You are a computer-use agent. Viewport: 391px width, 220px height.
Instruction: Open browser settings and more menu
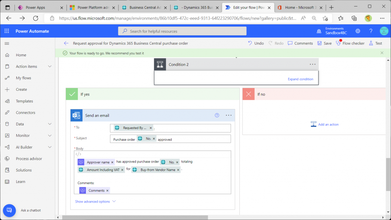[x=382, y=18]
